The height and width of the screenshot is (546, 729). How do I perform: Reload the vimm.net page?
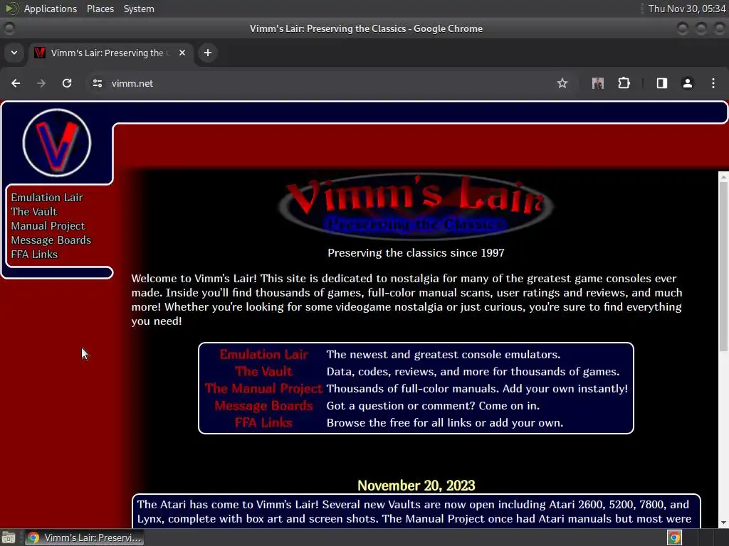[x=67, y=83]
